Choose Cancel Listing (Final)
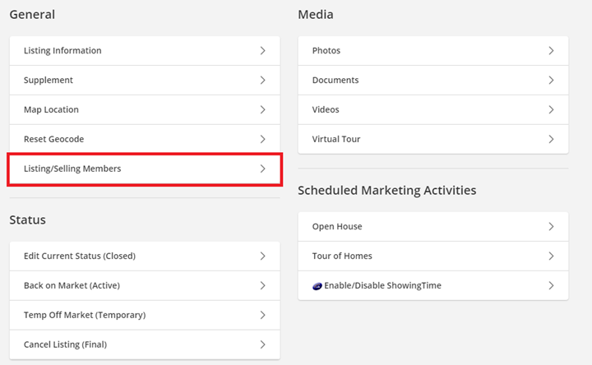This screenshot has width=592, height=365. tap(145, 344)
